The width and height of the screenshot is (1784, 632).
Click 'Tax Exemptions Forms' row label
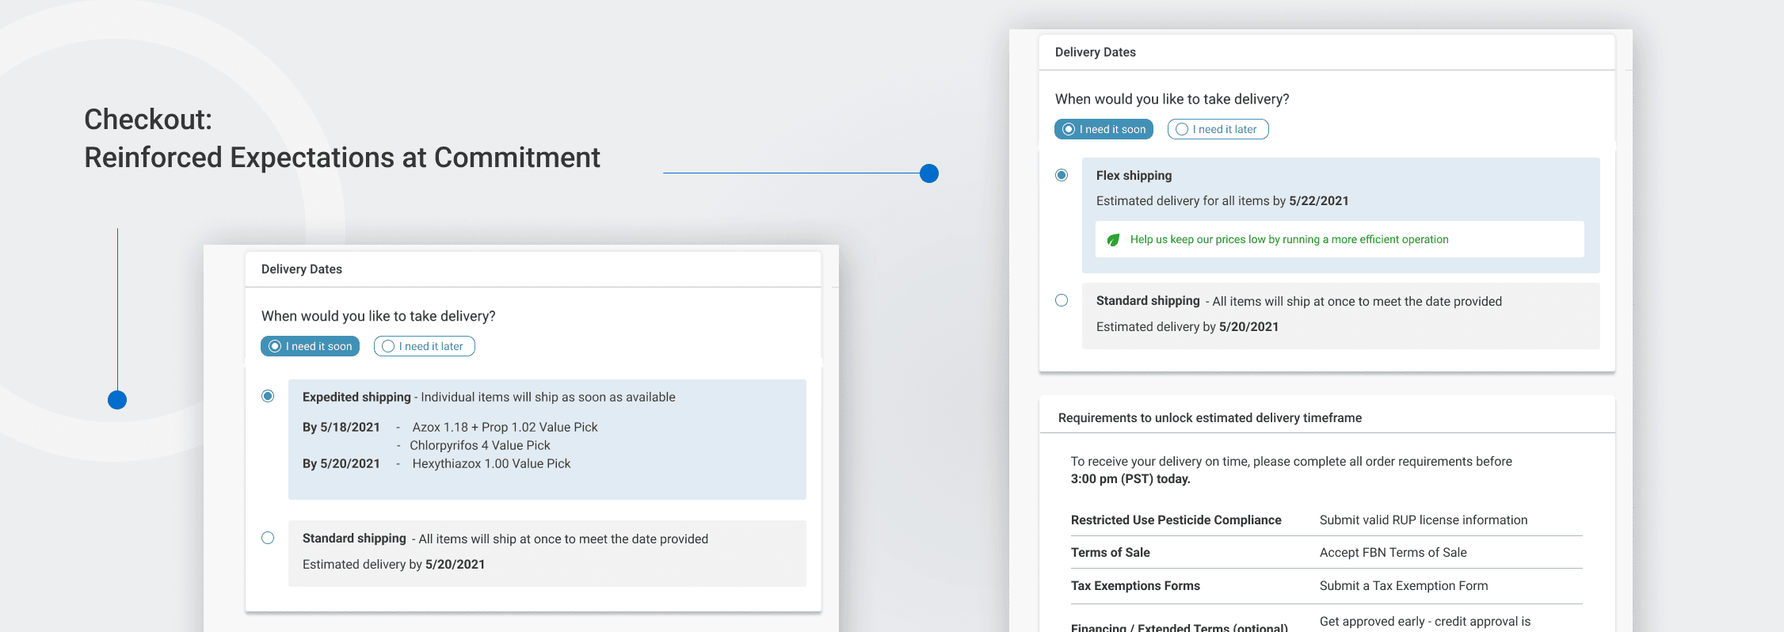[x=1135, y=585]
